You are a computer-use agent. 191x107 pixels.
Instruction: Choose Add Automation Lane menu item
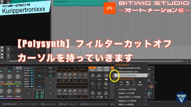[x=128, y=72]
